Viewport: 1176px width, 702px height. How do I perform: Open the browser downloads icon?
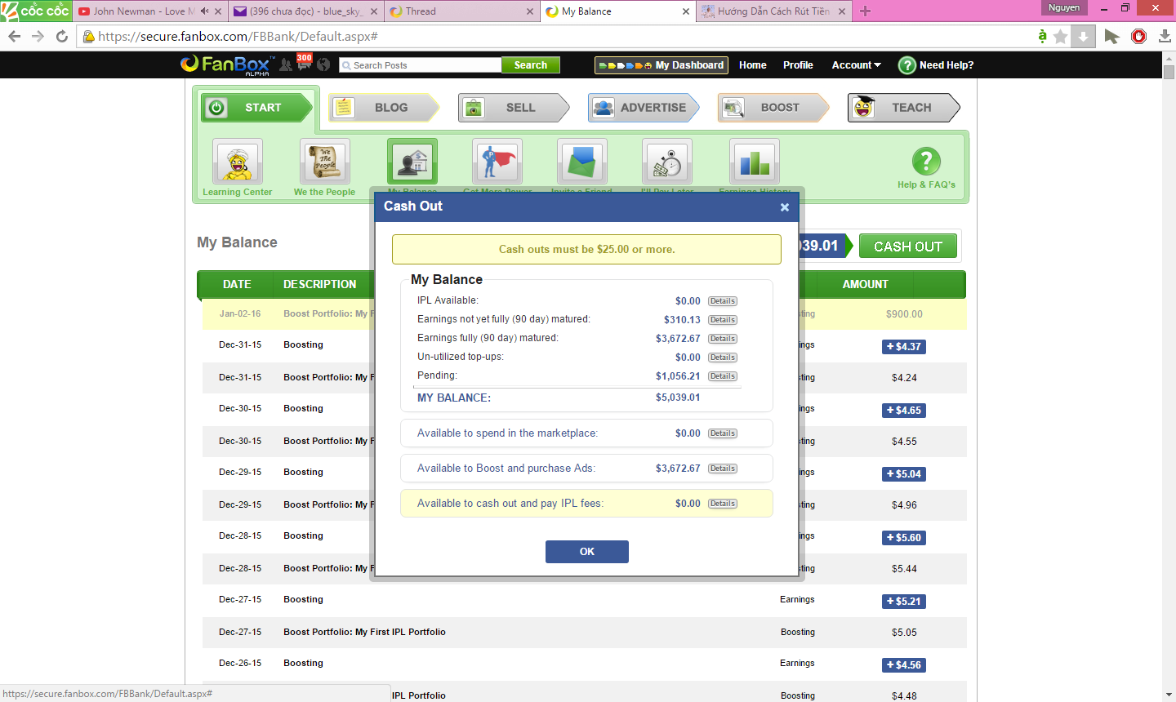pos(1165,36)
